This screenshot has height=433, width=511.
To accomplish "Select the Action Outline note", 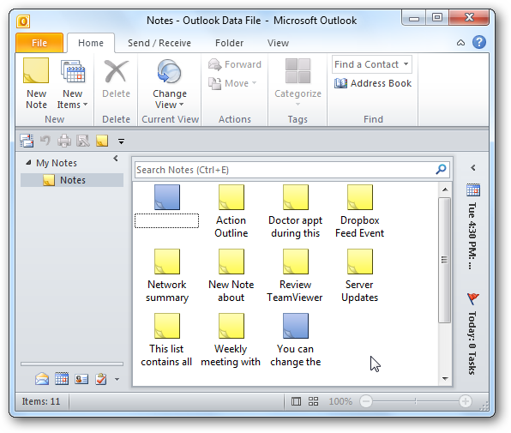I will tap(231, 212).
